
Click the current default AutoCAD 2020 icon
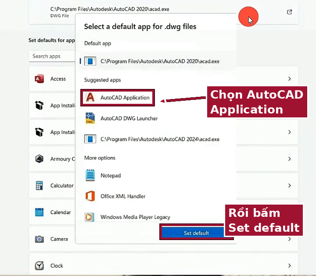[90, 61]
